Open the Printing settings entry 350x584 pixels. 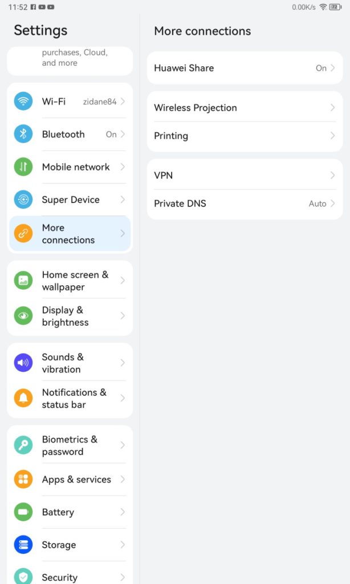click(245, 136)
